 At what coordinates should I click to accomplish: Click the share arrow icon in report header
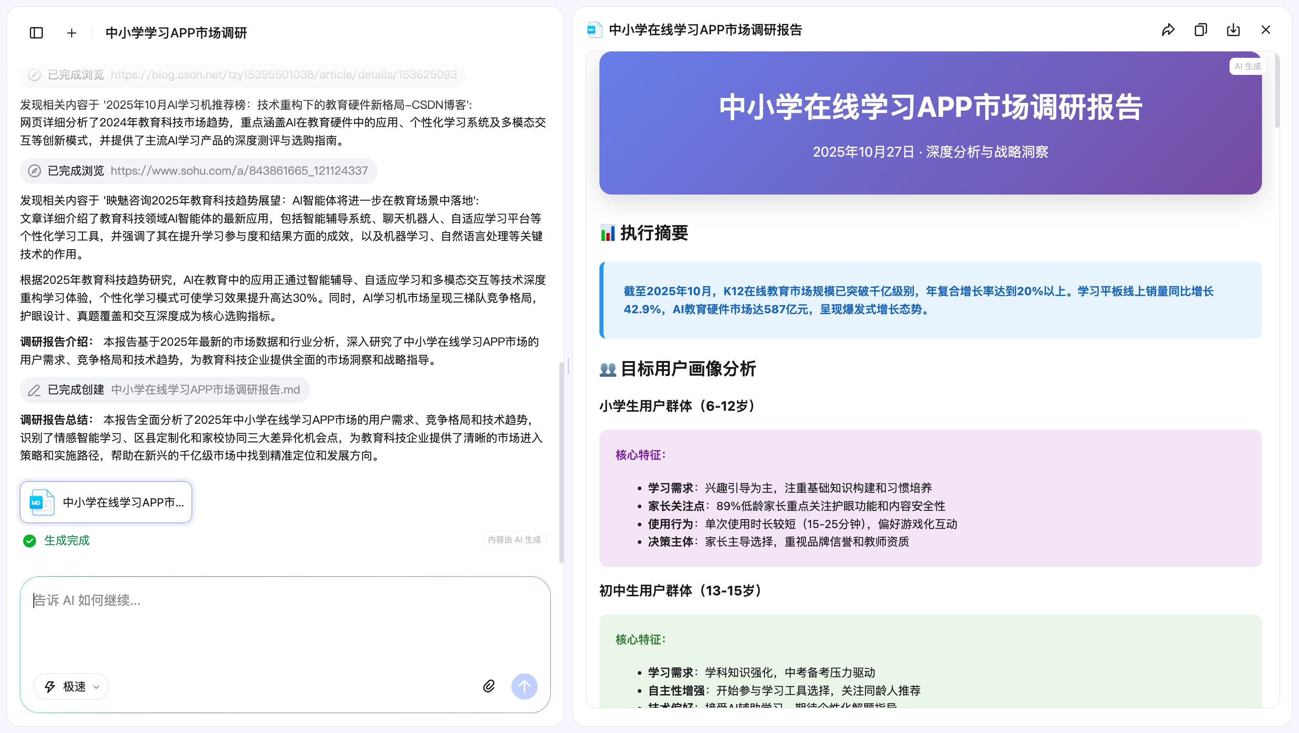[1168, 30]
